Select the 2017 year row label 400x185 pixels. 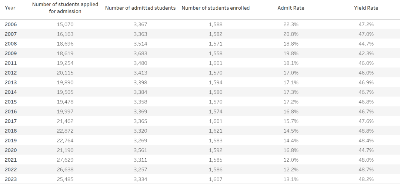pos(11,121)
